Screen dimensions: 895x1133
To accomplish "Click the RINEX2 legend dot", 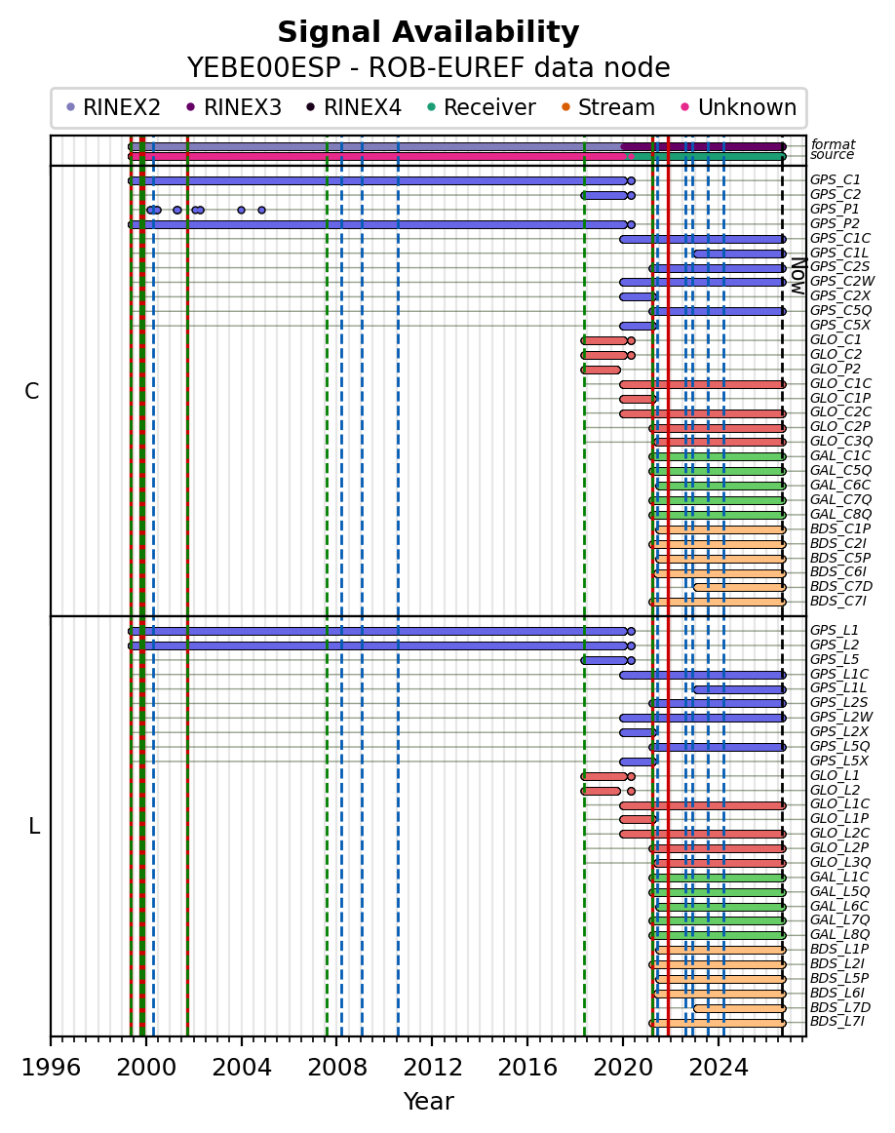I will (70, 107).
